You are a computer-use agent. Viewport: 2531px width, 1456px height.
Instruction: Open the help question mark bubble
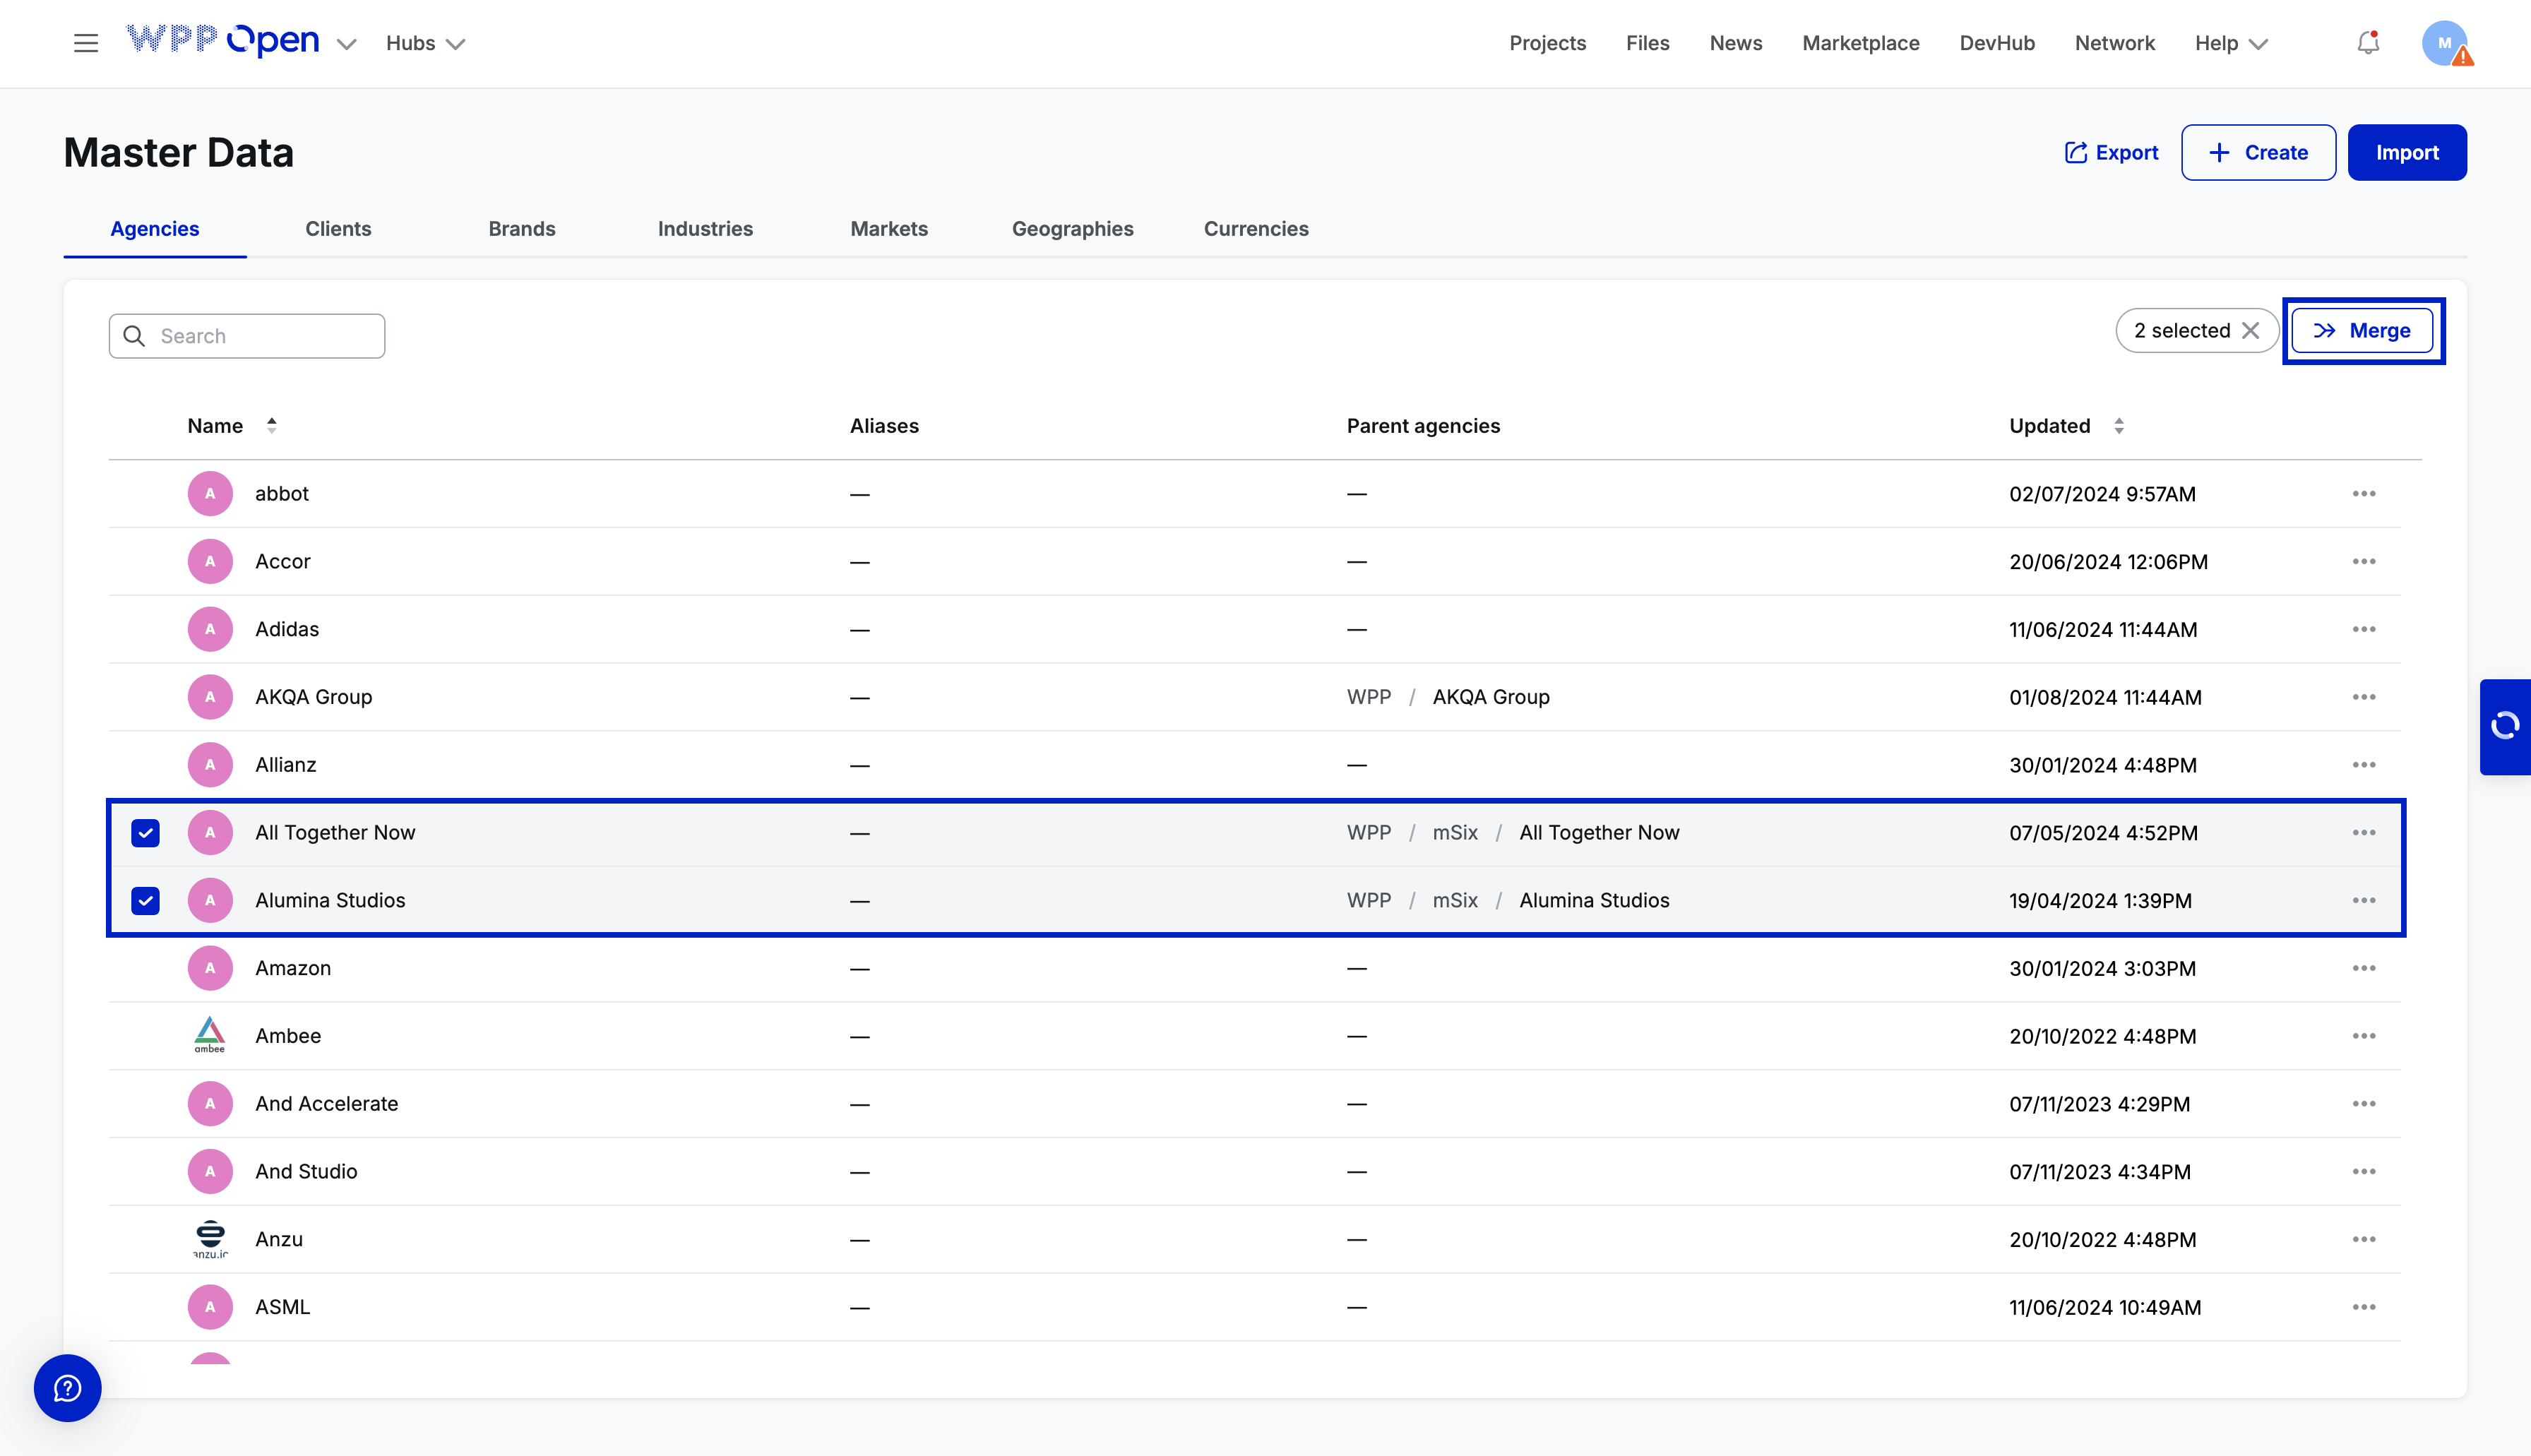(67, 1388)
